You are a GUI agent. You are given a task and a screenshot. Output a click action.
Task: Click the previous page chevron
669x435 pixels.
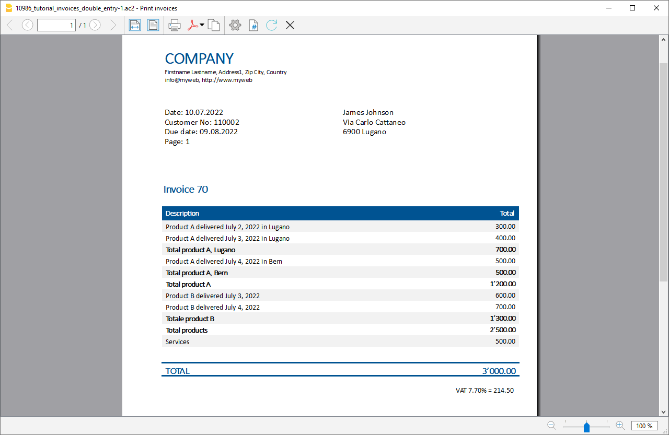click(x=27, y=25)
